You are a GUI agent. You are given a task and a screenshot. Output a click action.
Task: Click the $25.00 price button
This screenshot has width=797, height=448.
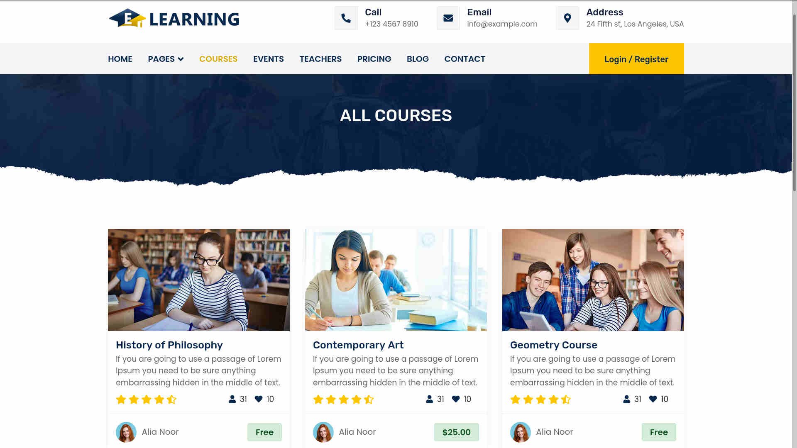[x=456, y=432]
